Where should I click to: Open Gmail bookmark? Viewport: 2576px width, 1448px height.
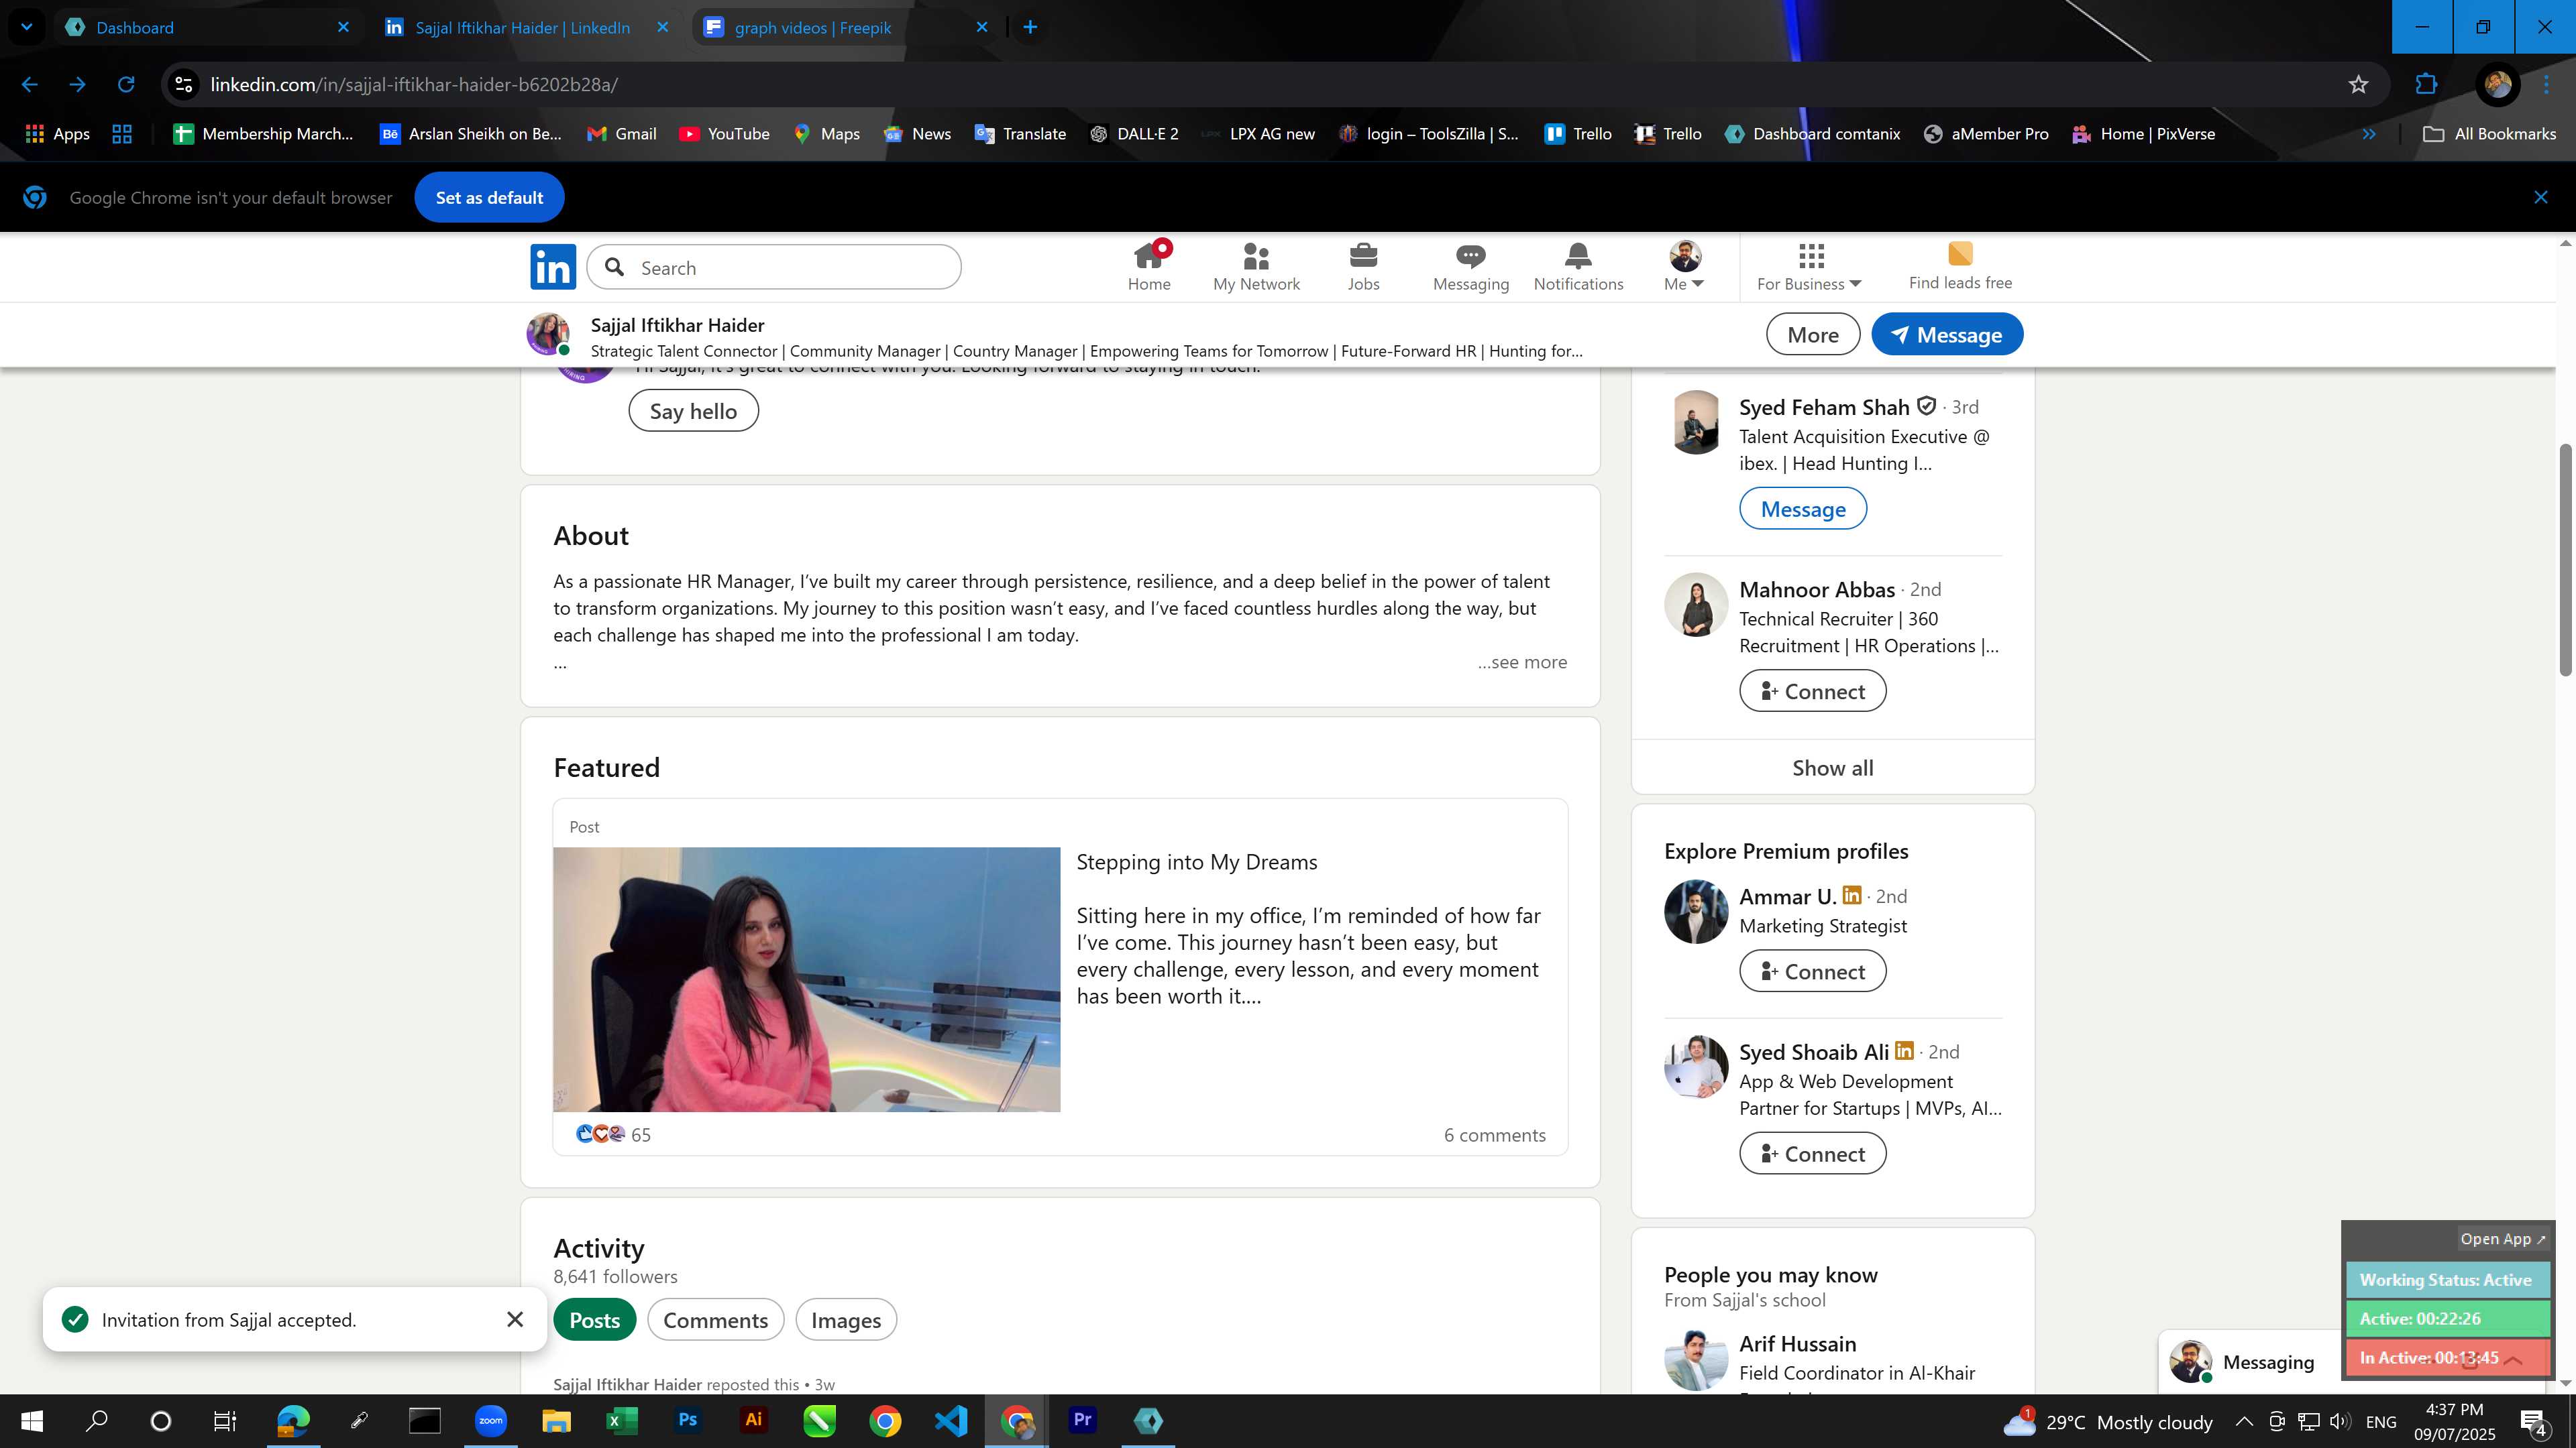click(621, 134)
